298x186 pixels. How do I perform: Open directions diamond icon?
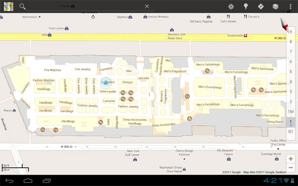click(x=261, y=6)
